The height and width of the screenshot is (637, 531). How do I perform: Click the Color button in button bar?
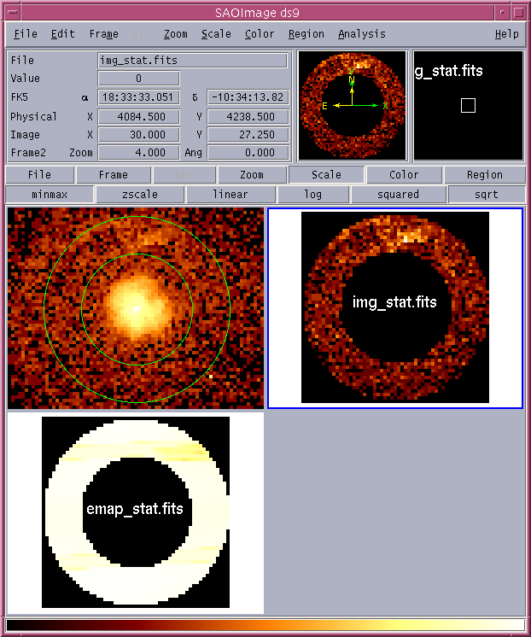click(404, 175)
